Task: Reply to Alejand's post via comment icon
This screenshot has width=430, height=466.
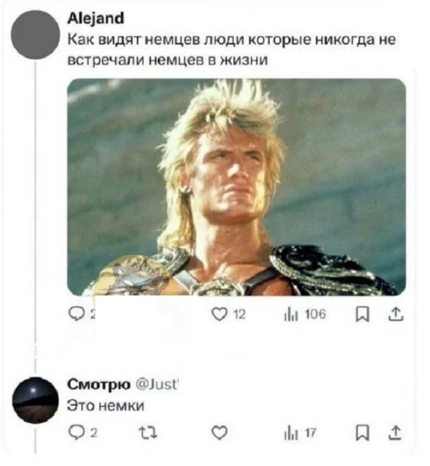Action: click(x=77, y=314)
